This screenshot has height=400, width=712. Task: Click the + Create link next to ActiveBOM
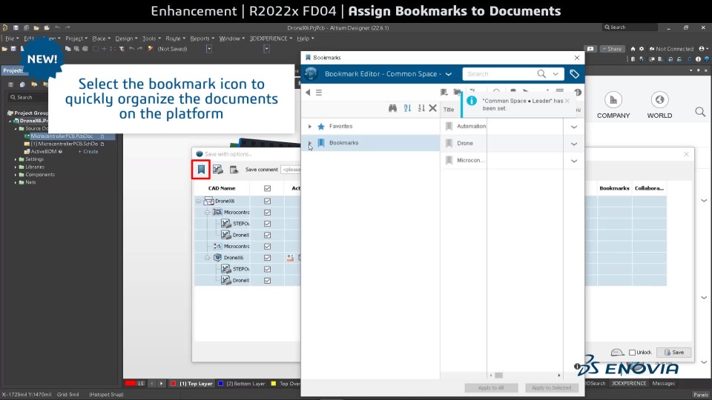tap(88, 151)
